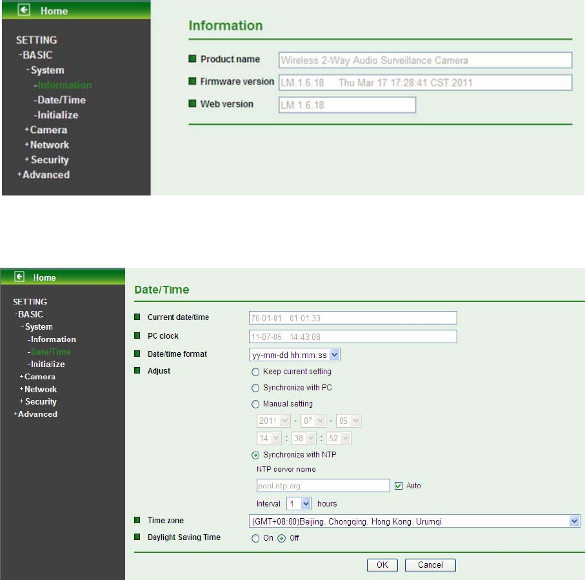
Task: Expand Network in the lower settings tree
Action: [40, 389]
